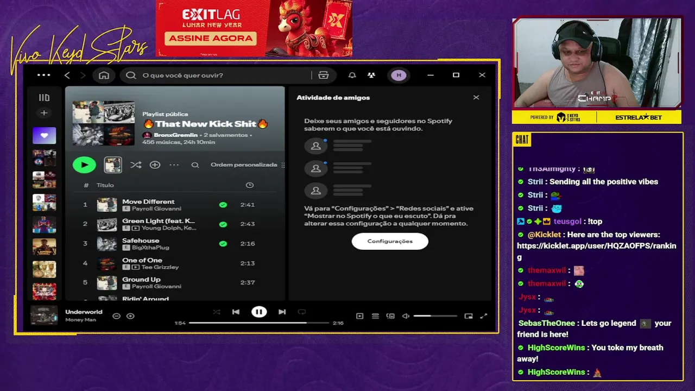Open artist 'Money Man' in player bar
The width and height of the screenshot is (695, 391).
[x=80, y=320]
